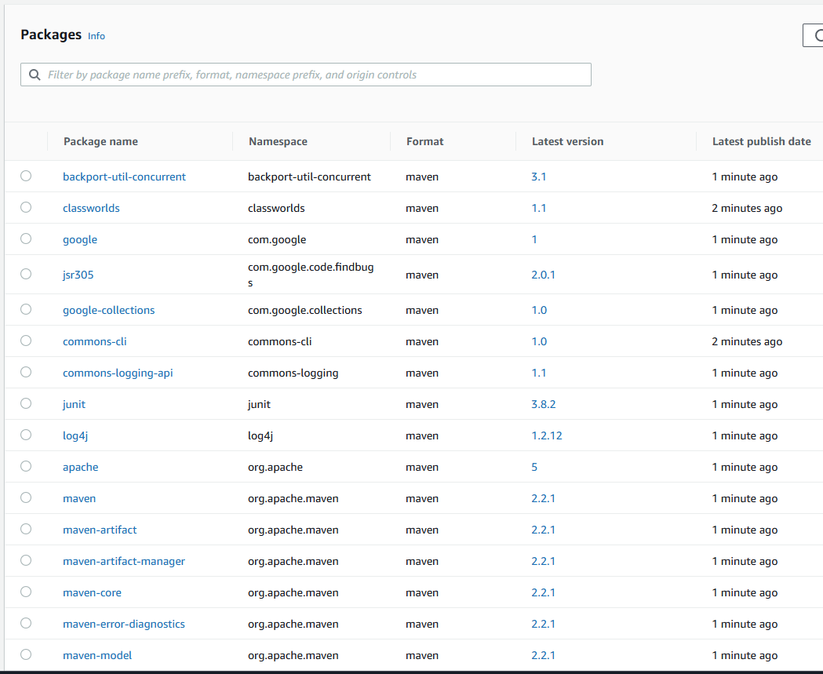The height and width of the screenshot is (674, 823).
Task: Select the radio button for log4j
Action: pyautogui.click(x=25, y=435)
